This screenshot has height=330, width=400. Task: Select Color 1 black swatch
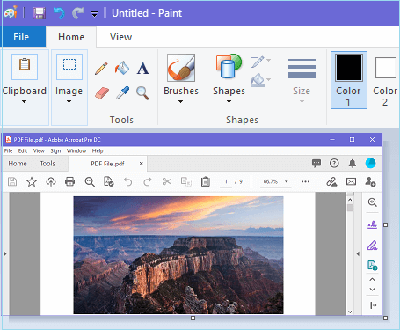click(349, 68)
